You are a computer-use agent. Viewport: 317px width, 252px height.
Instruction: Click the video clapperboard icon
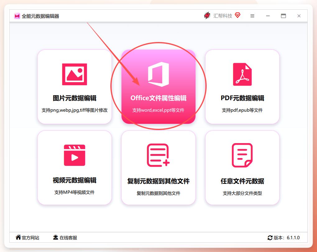[x=74, y=155]
